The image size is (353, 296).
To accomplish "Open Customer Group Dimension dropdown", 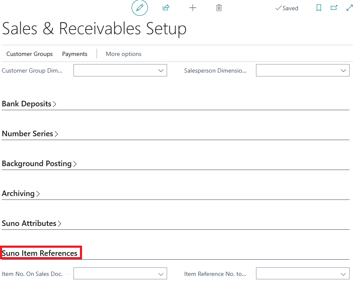I will (x=120, y=70).
